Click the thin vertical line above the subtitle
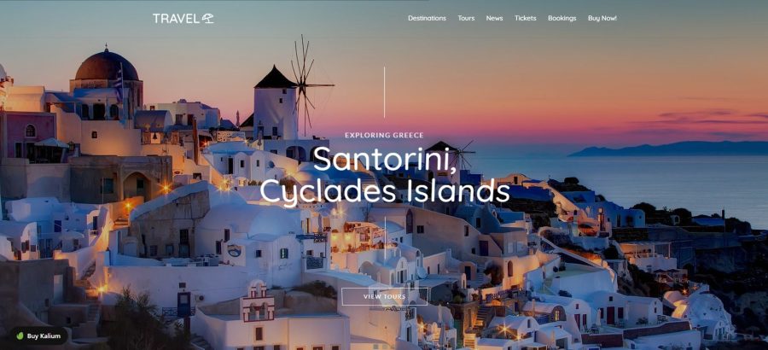Viewport: 768px width, 350px height. pyautogui.click(x=385, y=93)
